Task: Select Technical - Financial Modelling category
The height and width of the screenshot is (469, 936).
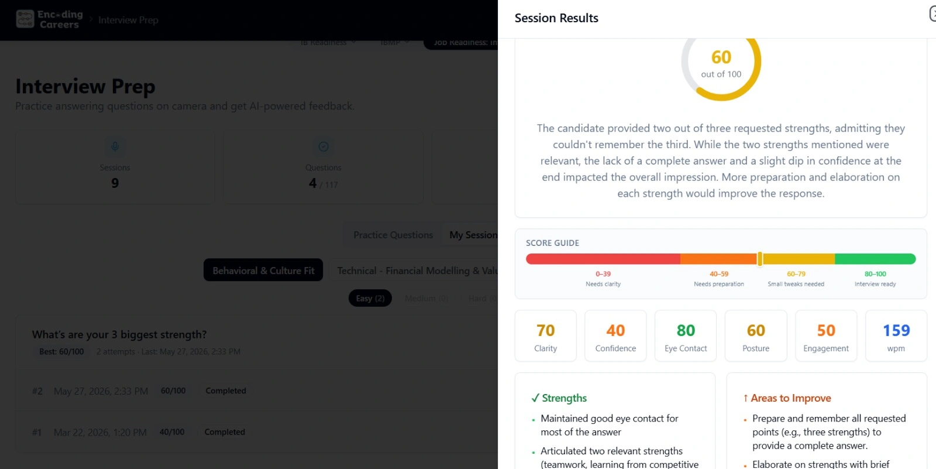Action: tap(414, 271)
